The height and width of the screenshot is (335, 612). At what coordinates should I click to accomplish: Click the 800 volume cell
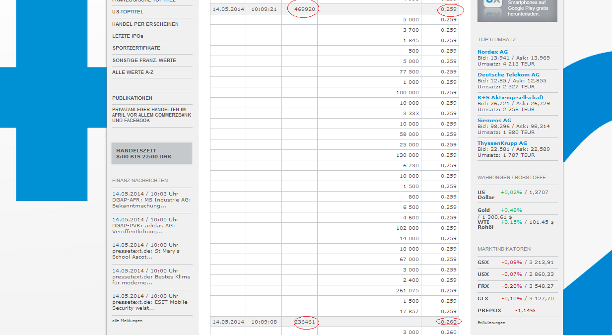point(369,197)
